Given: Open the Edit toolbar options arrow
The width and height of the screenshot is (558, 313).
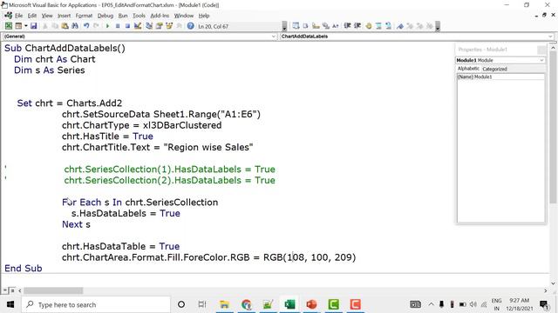Looking at the screenshot, I should coord(438,26).
